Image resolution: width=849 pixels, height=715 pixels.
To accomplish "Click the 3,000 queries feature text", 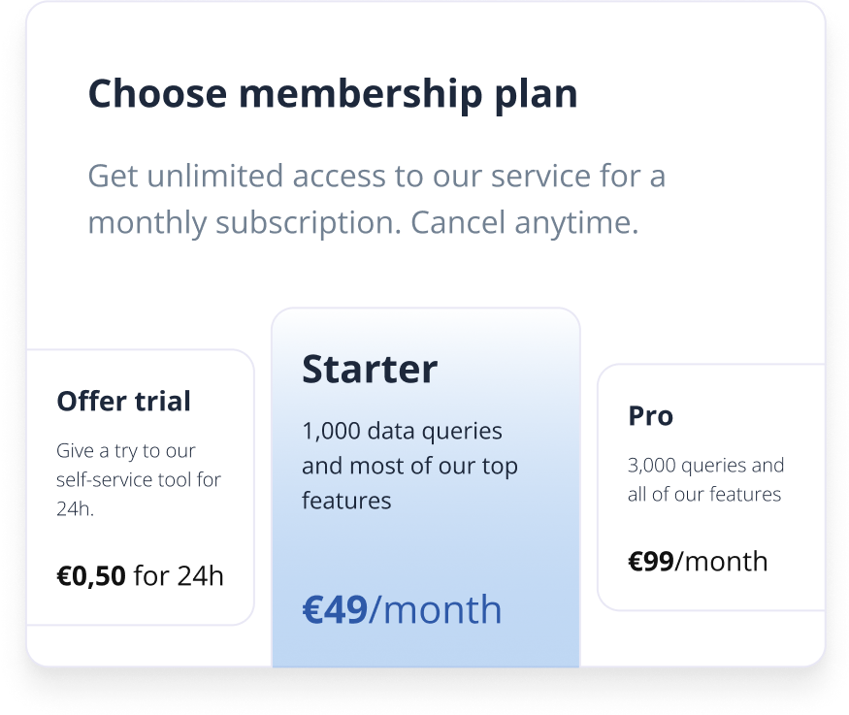I will 705,465.
